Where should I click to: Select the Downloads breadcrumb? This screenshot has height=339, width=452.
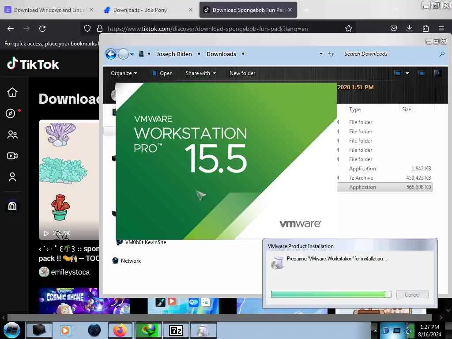click(x=221, y=54)
